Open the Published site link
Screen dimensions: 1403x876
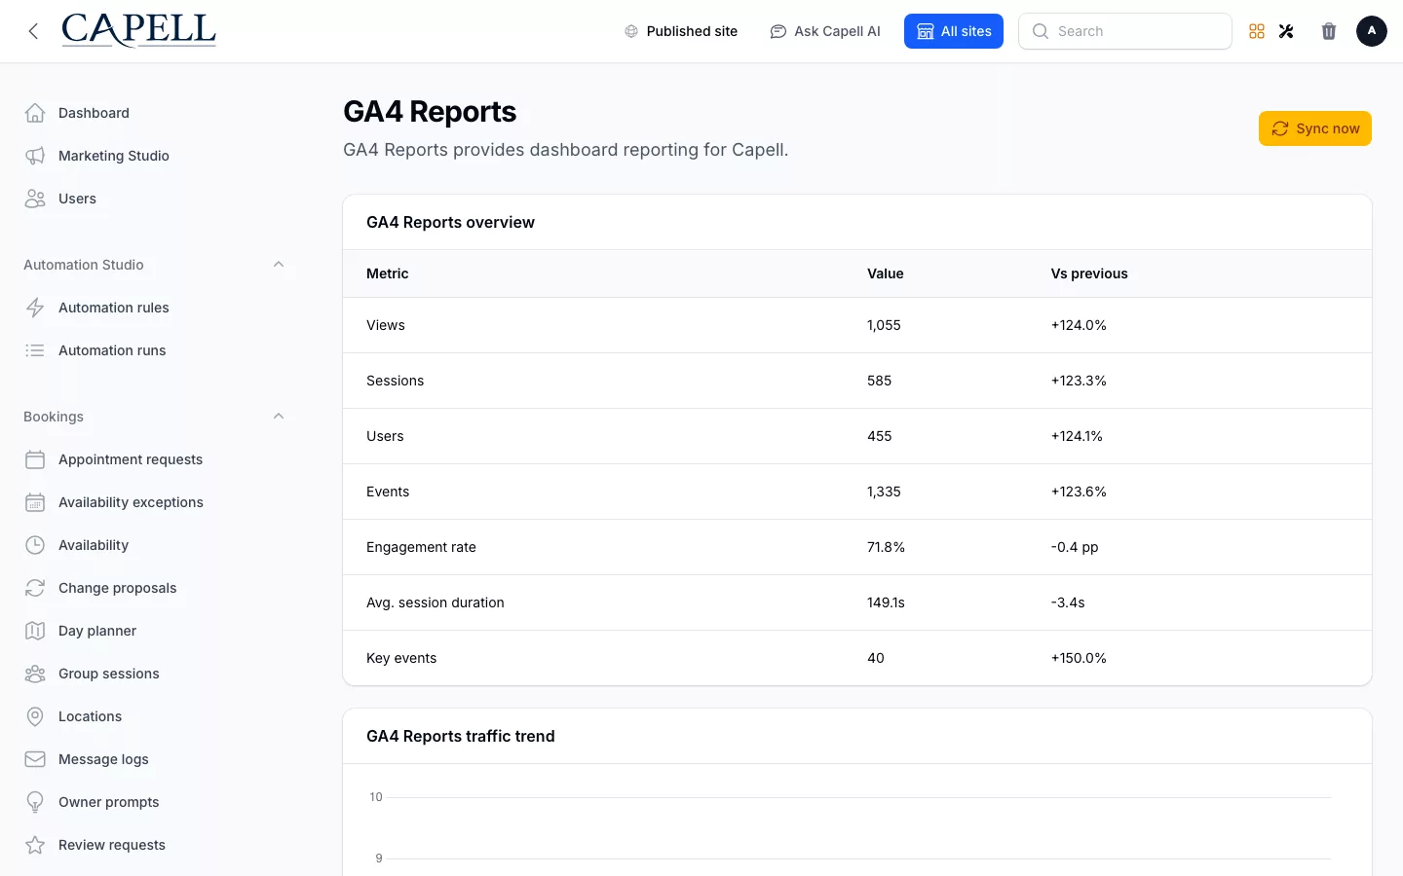[x=681, y=31]
